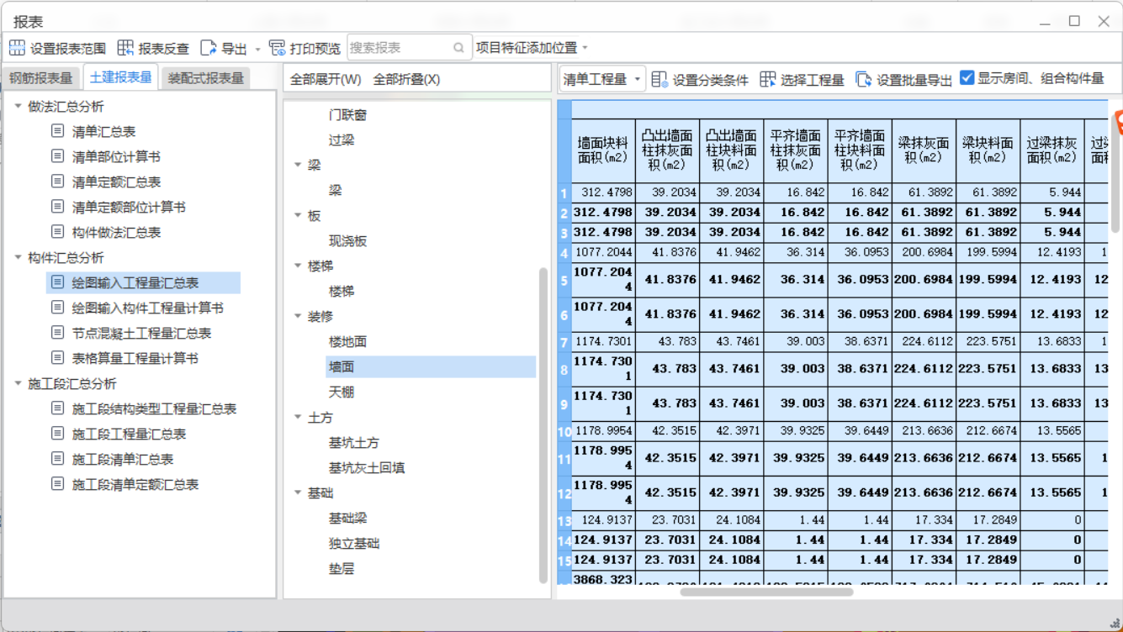The height and width of the screenshot is (632, 1123).
Task: Click report icon beside 清单定额部位计算书
Action: pos(57,207)
